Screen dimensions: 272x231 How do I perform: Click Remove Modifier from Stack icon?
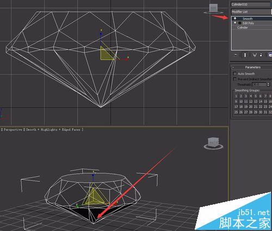[261, 55]
